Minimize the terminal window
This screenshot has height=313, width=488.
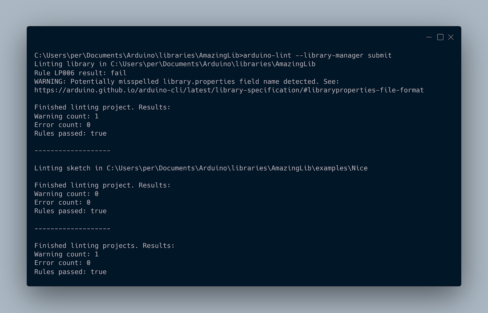(x=429, y=37)
